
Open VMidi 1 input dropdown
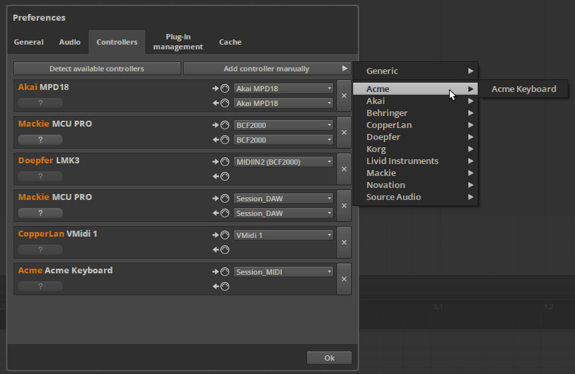click(x=283, y=235)
